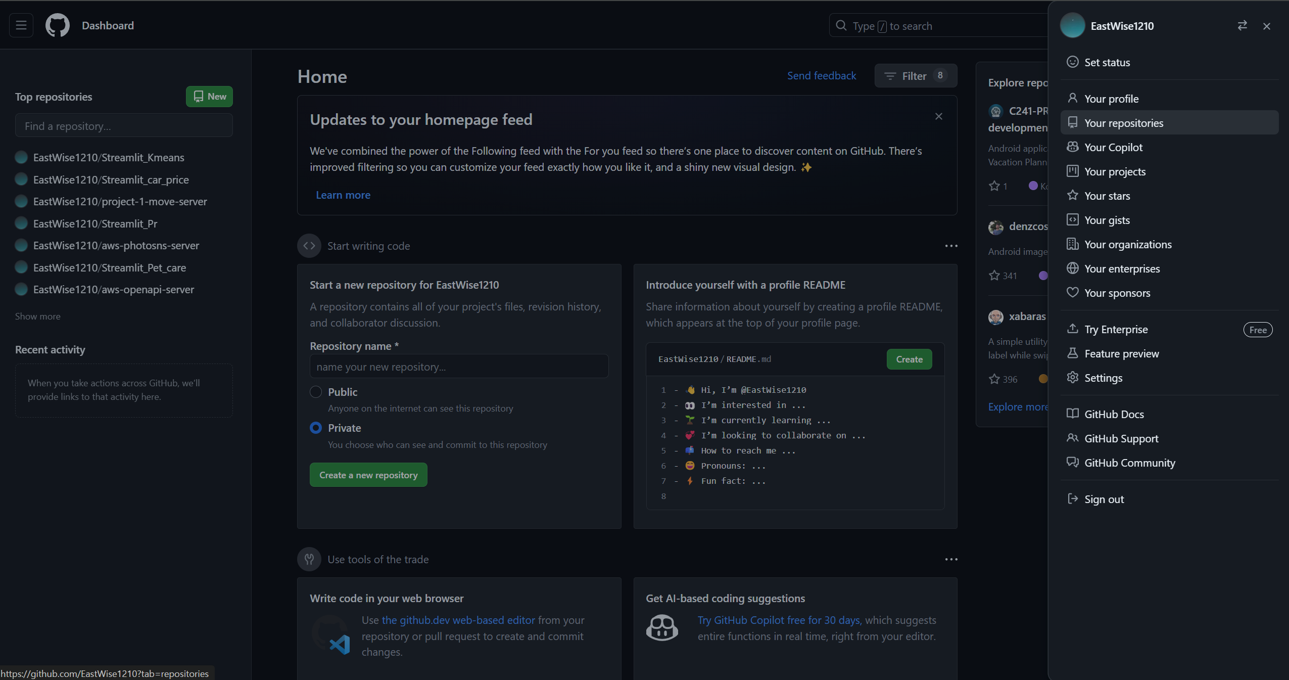Click the GitHub Octocat logo
This screenshot has height=680, width=1289.
(x=58, y=25)
